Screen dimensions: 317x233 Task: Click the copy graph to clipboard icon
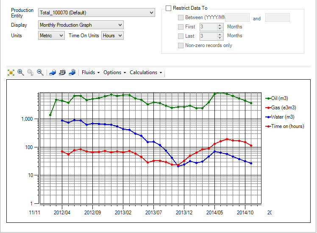[x=62, y=72]
